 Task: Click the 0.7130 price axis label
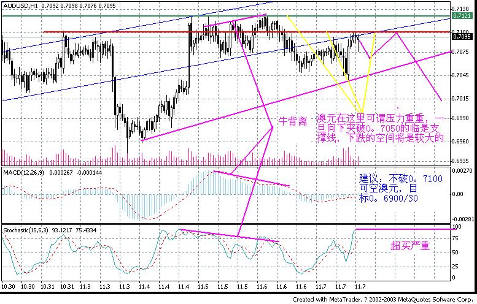coord(460,9)
